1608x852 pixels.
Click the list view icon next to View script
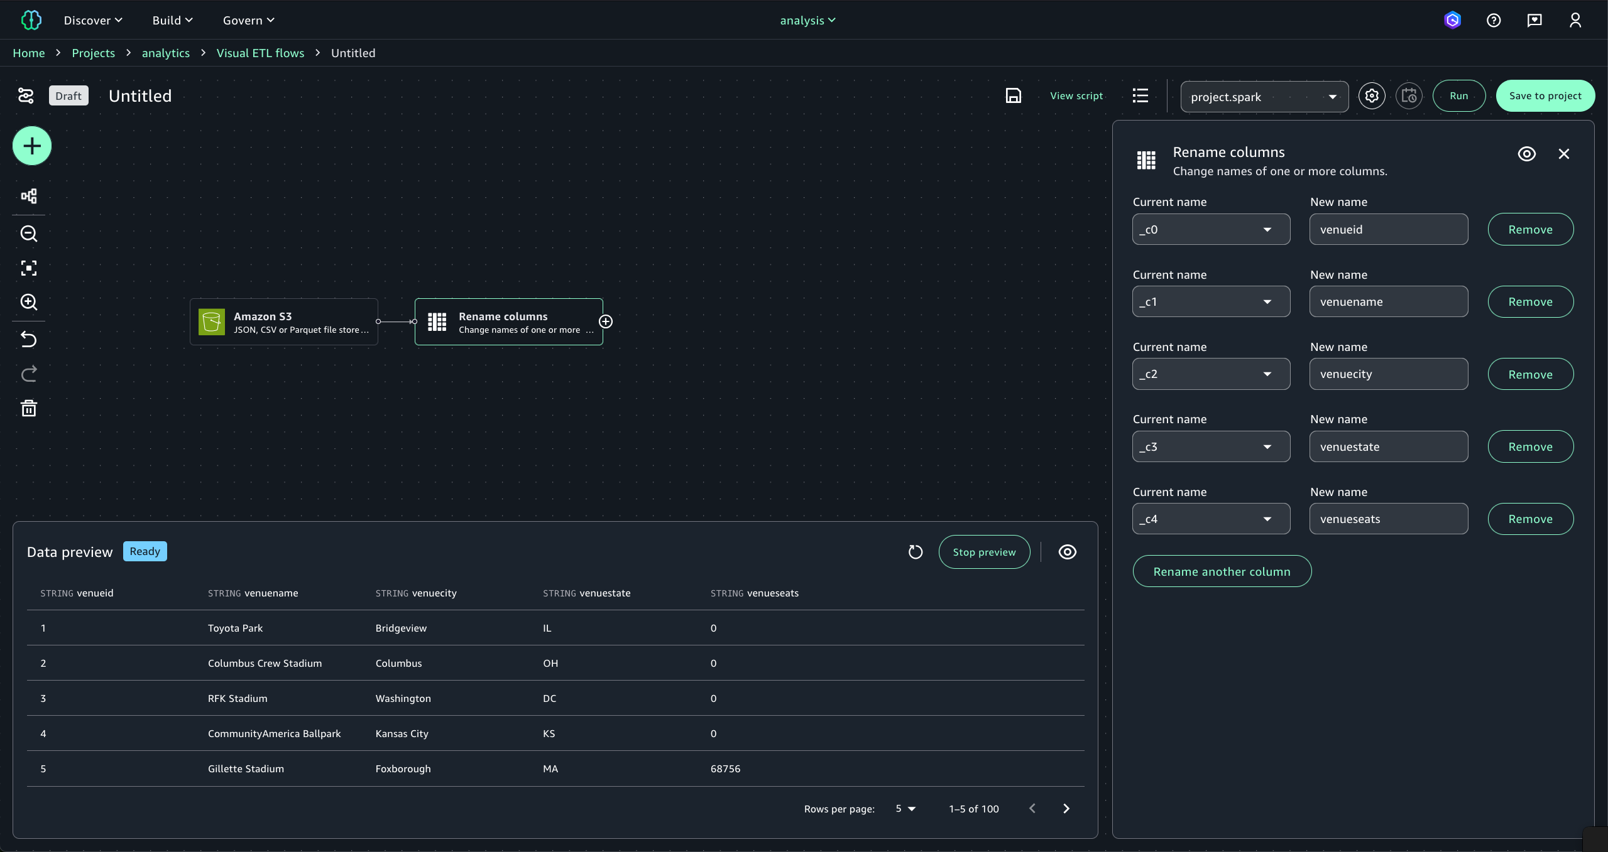click(1140, 95)
